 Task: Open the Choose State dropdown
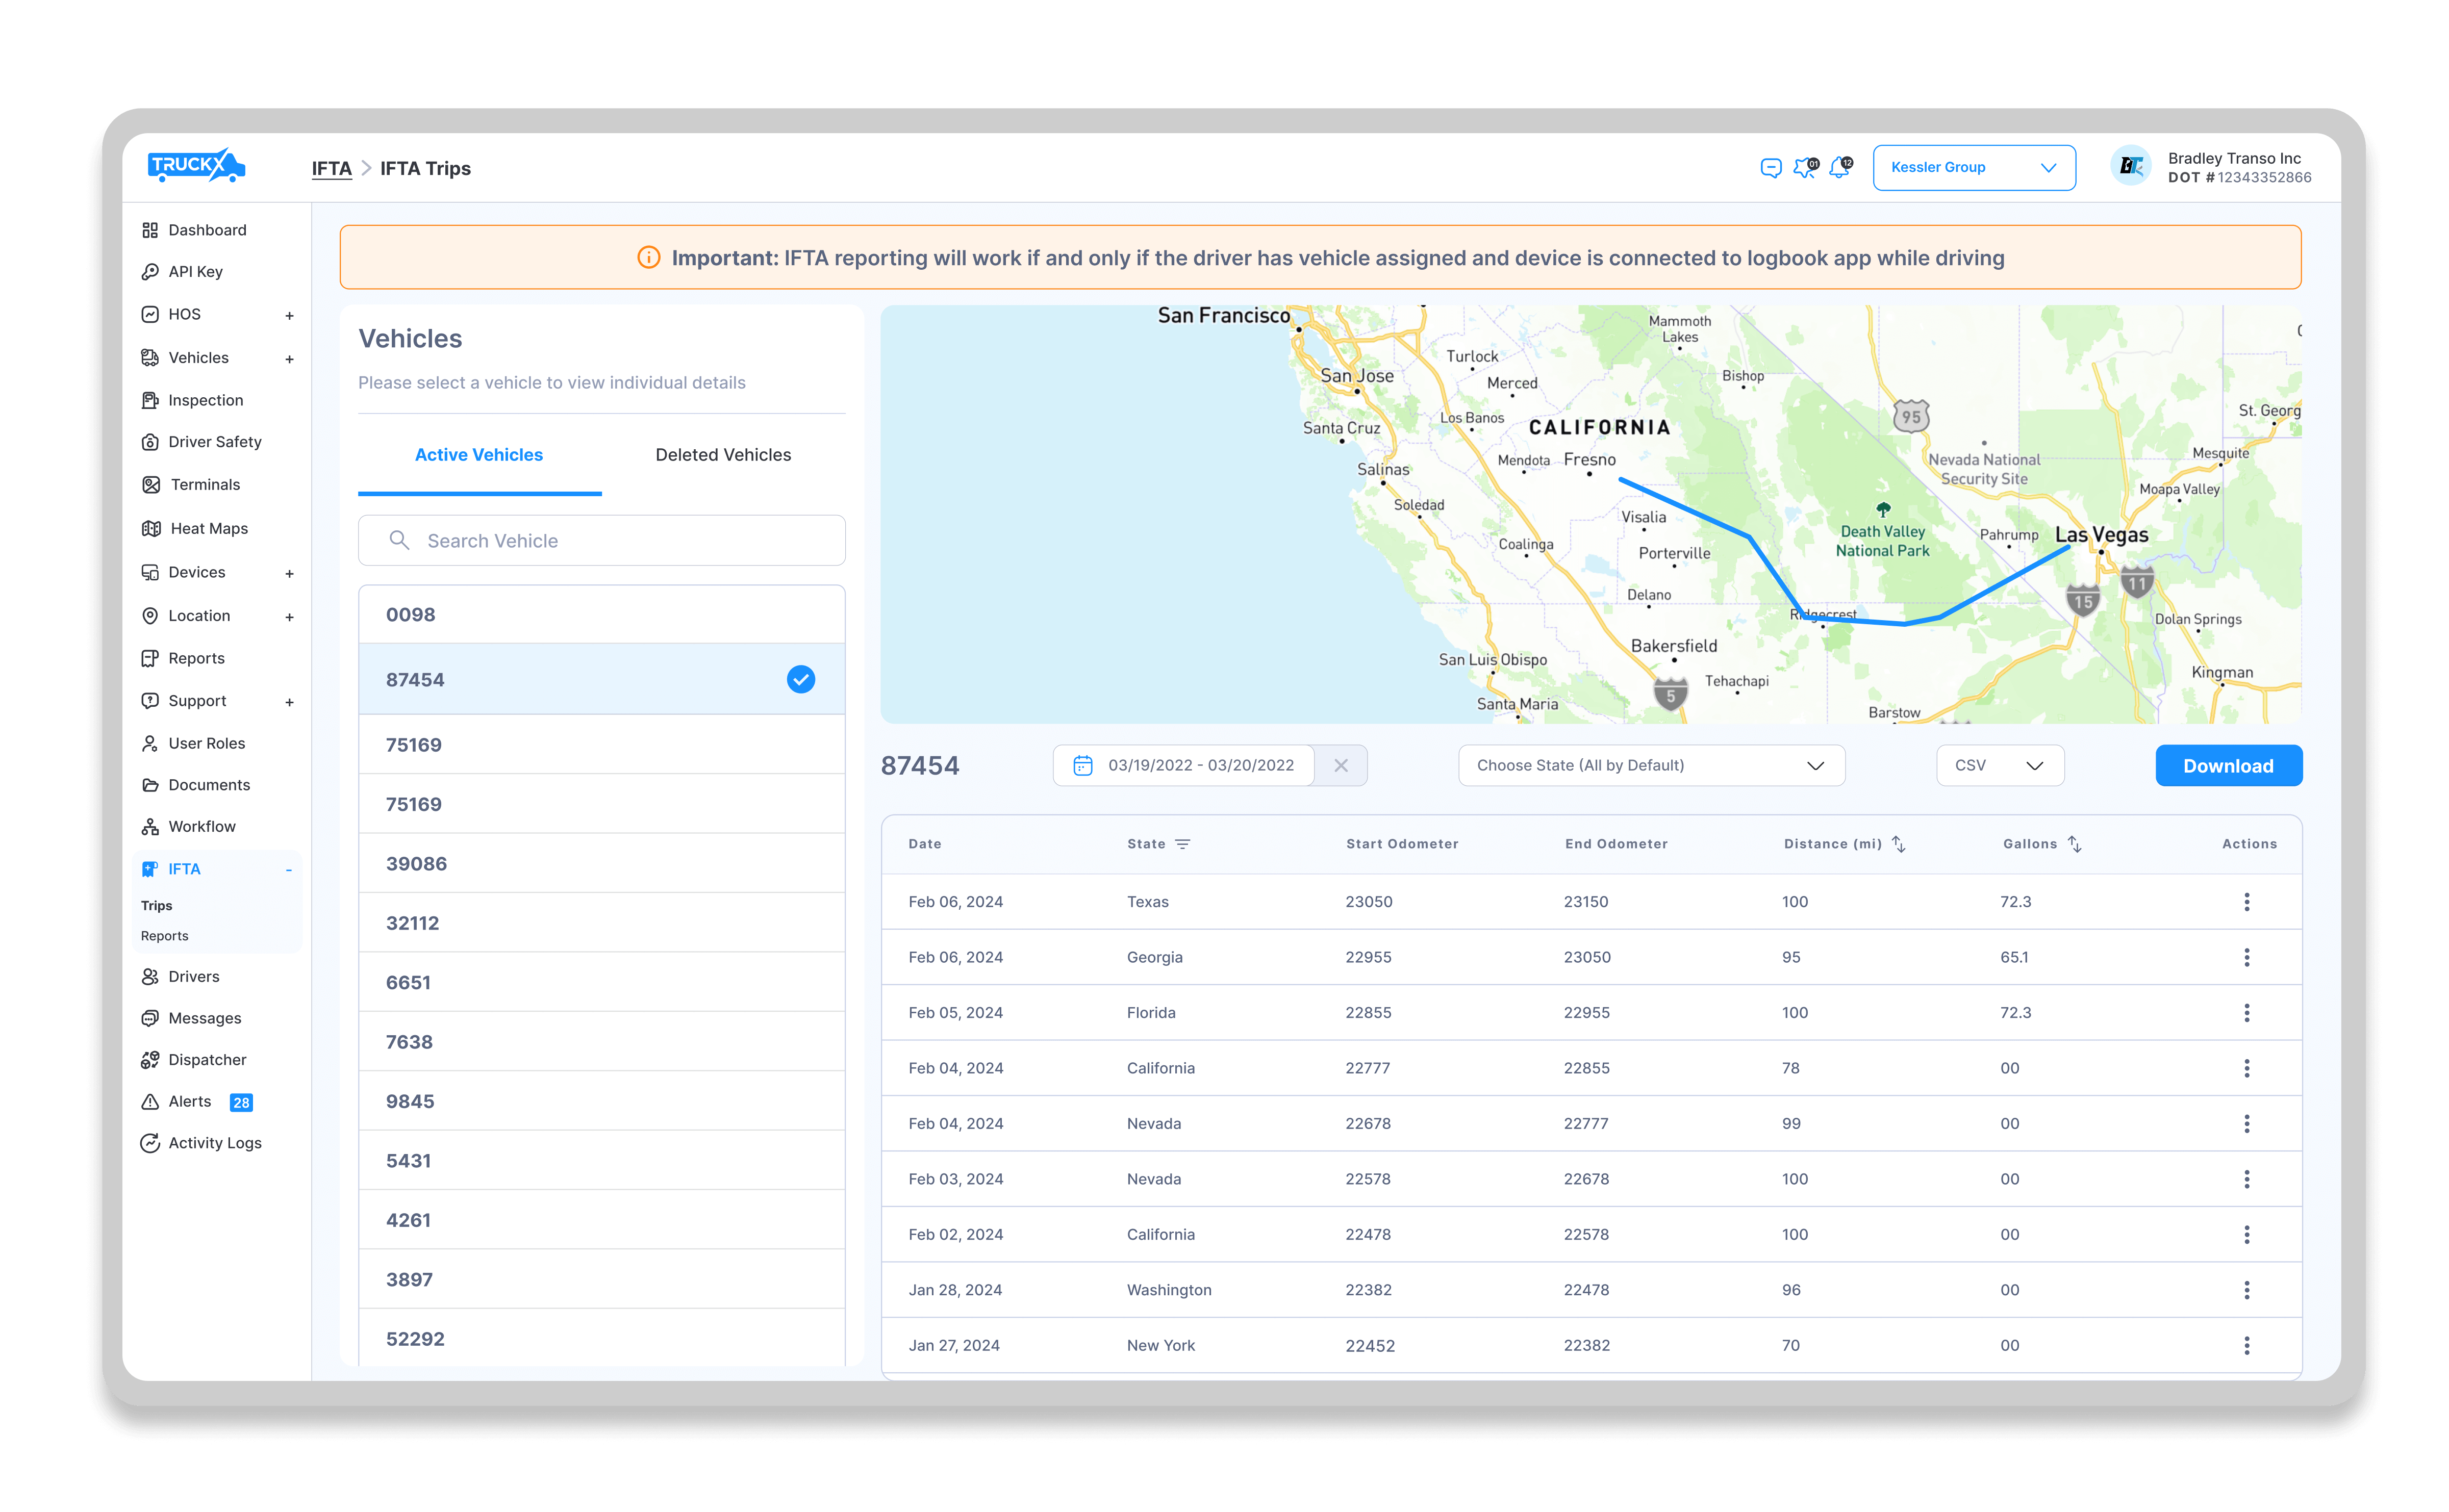coord(1650,765)
